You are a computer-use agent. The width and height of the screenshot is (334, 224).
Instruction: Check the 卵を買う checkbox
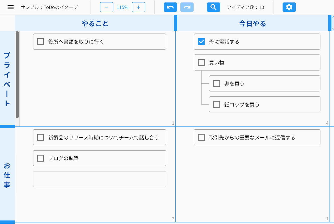(217, 83)
